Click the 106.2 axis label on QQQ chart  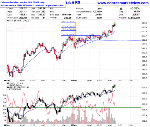(144, 121)
